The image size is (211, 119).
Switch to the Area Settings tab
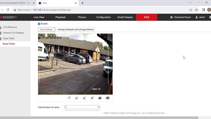tap(46, 29)
